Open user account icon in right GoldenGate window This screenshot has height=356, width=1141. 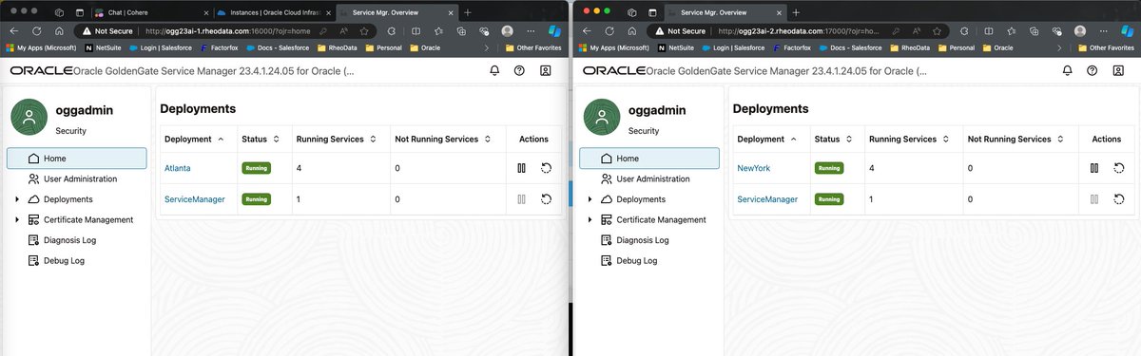1118,70
